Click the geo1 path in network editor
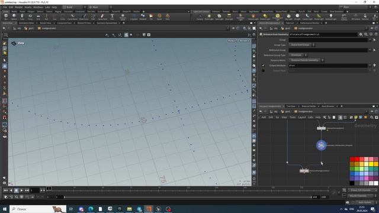 [x=285, y=112]
